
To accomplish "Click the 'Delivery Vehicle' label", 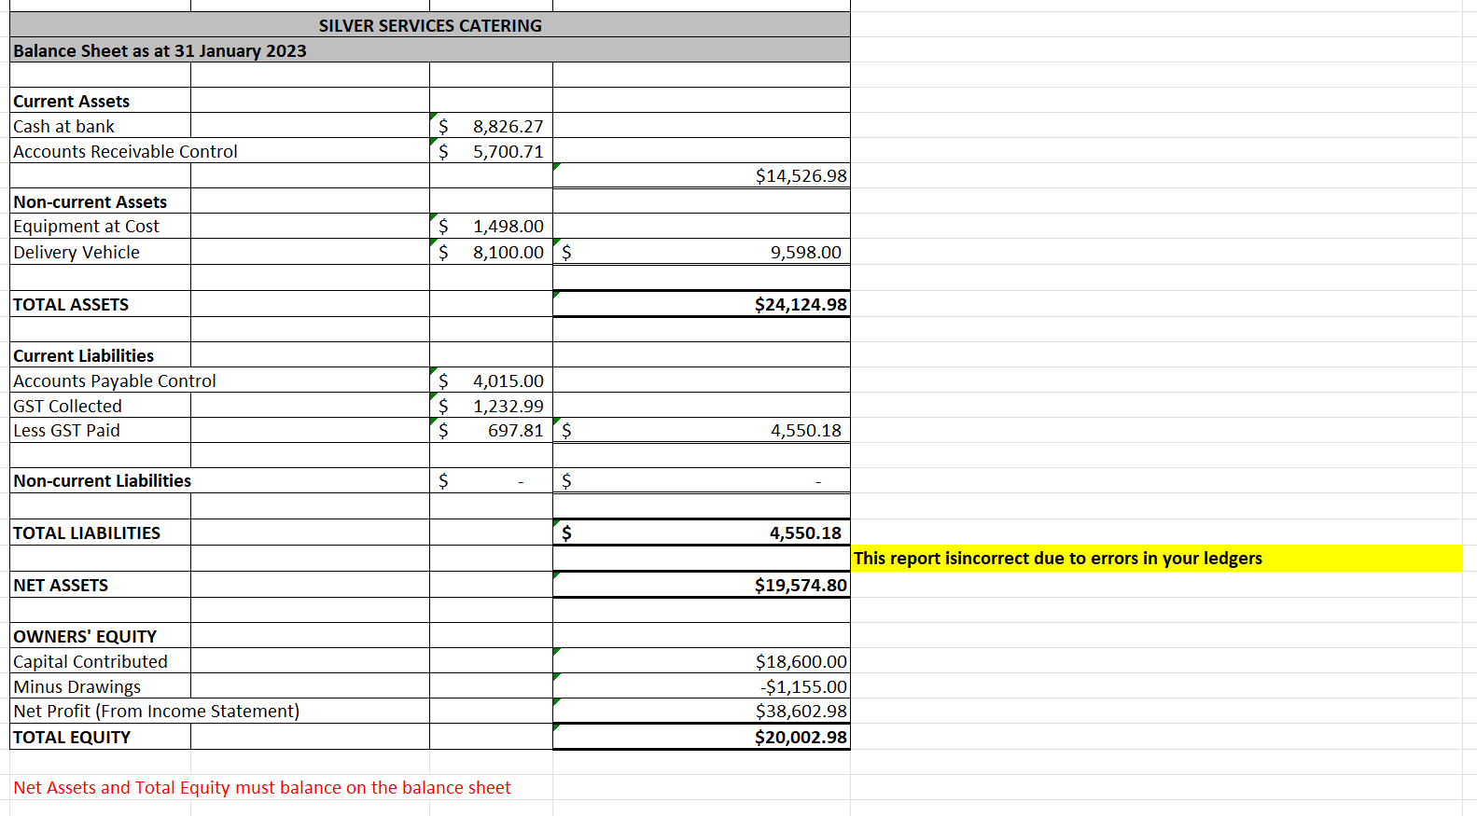I will click(77, 252).
